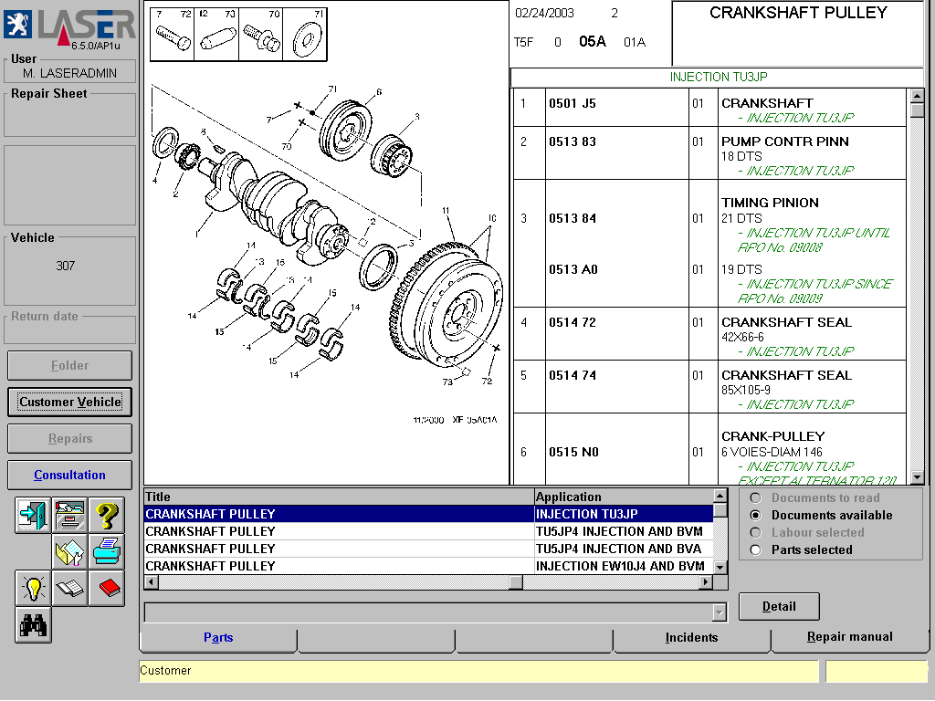Click the PUMP CONTR PINN description
The height and width of the screenshot is (701, 935).
pos(784,141)
